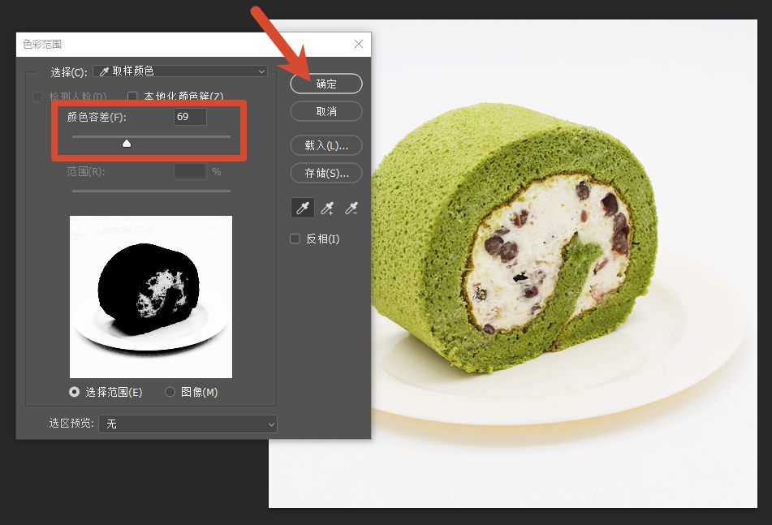Select the Subtract from Sample eyedropper
This screenshot has height=525, width=772.
[351, 208]
